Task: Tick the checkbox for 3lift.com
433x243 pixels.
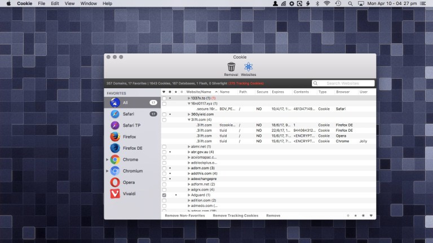Action: click(164, 120)
